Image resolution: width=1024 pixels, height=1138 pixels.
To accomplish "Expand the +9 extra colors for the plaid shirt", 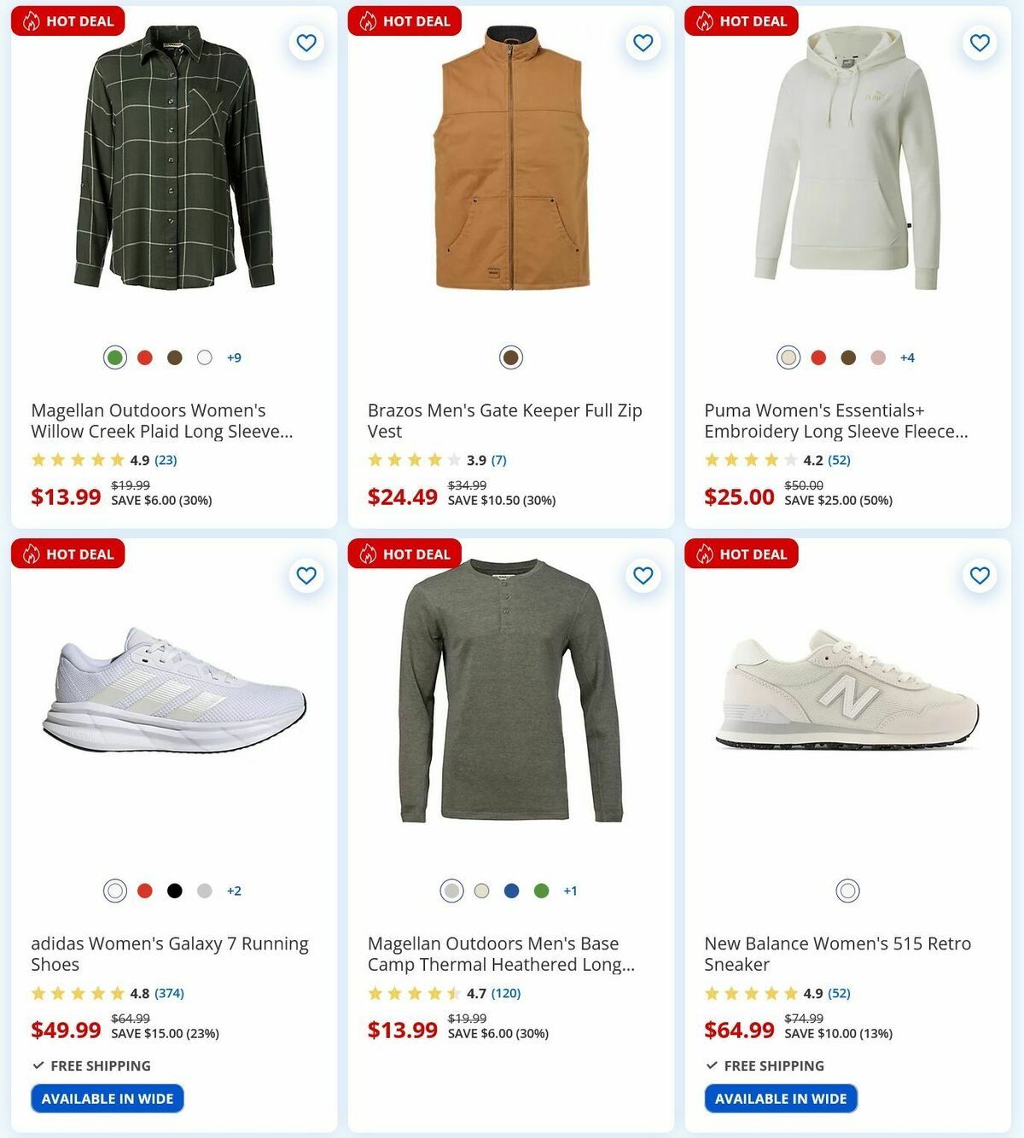I will pyautogui.click(x=234, y=357).
